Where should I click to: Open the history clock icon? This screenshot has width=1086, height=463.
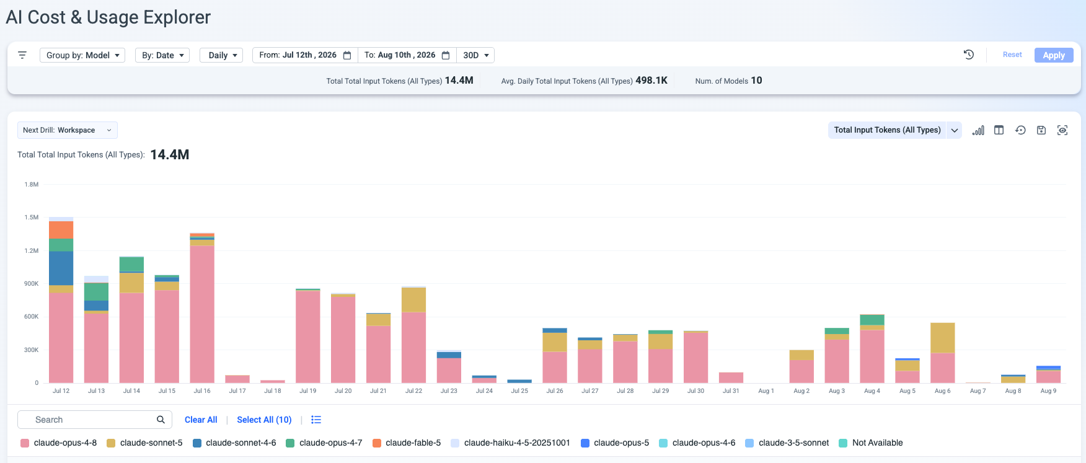click(x=969, y=55)
